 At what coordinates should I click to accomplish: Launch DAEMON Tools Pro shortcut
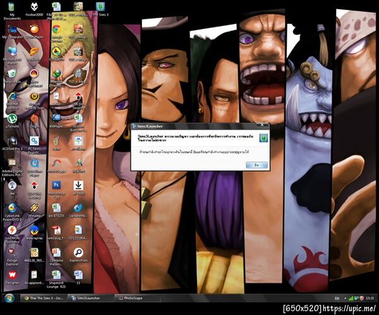[x=12, y=234]
